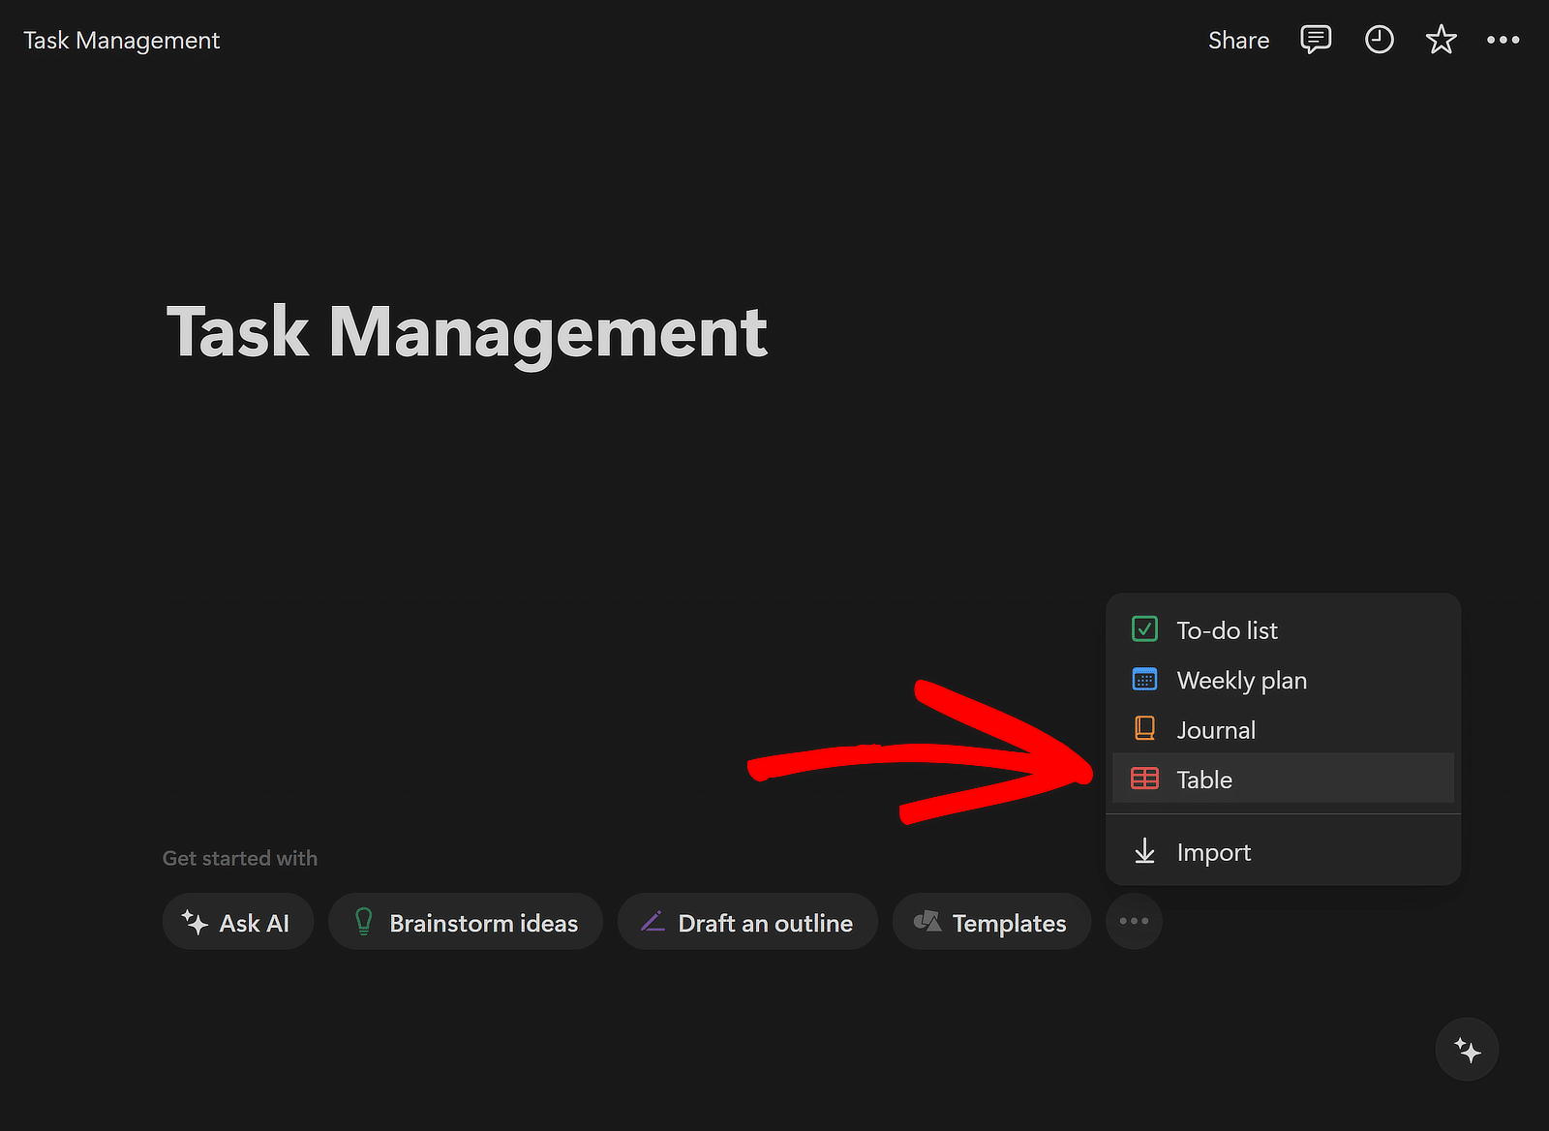The image size is (1549, 1131).
Task: Open the comments panel icon
Action: (x=1316, y=40)
